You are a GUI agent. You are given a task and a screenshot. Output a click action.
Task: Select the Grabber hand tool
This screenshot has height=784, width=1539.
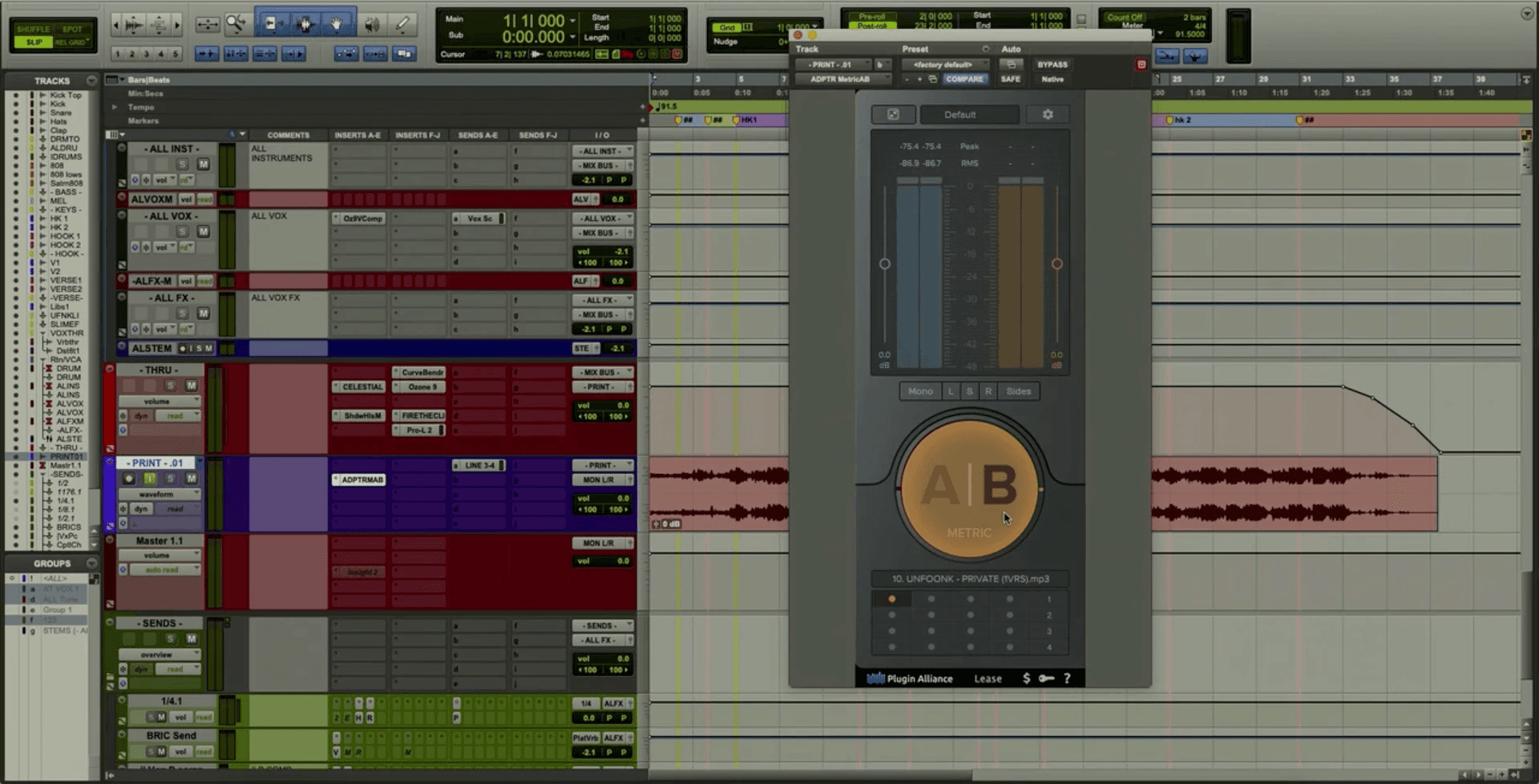tap(337, 24)
